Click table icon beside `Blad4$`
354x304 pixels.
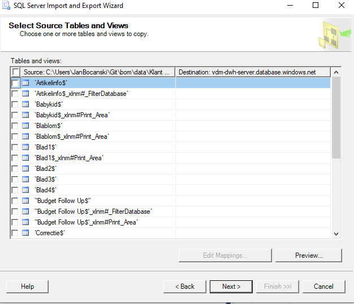(25, 190)
